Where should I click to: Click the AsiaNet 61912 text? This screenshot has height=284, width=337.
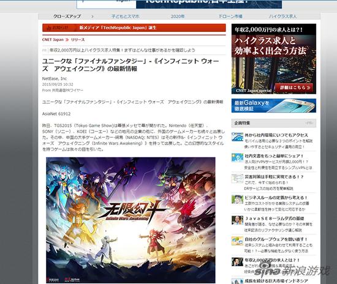[x=56, y=114]
